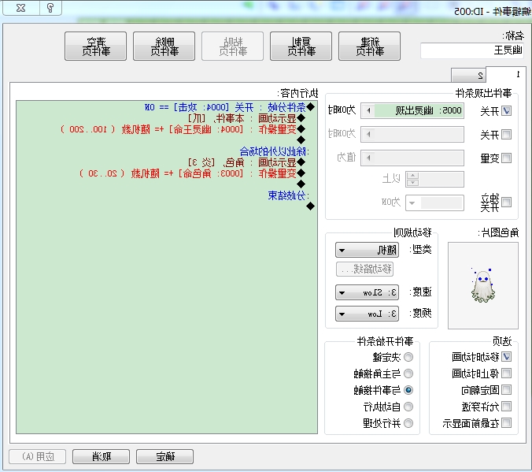Select the 自动执行 trigger radio button

(x=408, y=407)
